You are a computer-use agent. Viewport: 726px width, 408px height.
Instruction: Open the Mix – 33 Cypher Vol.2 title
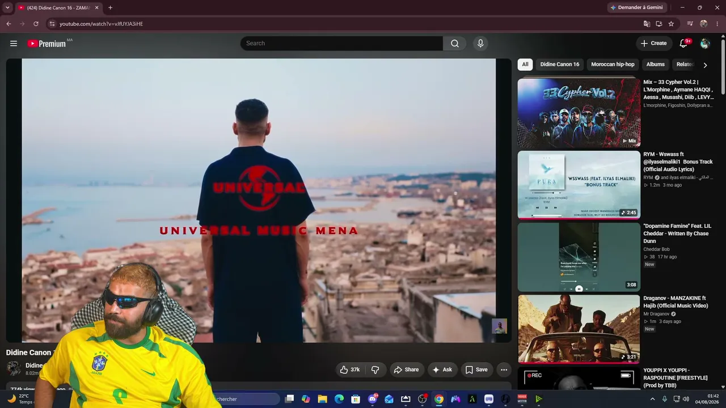[678, 90]
